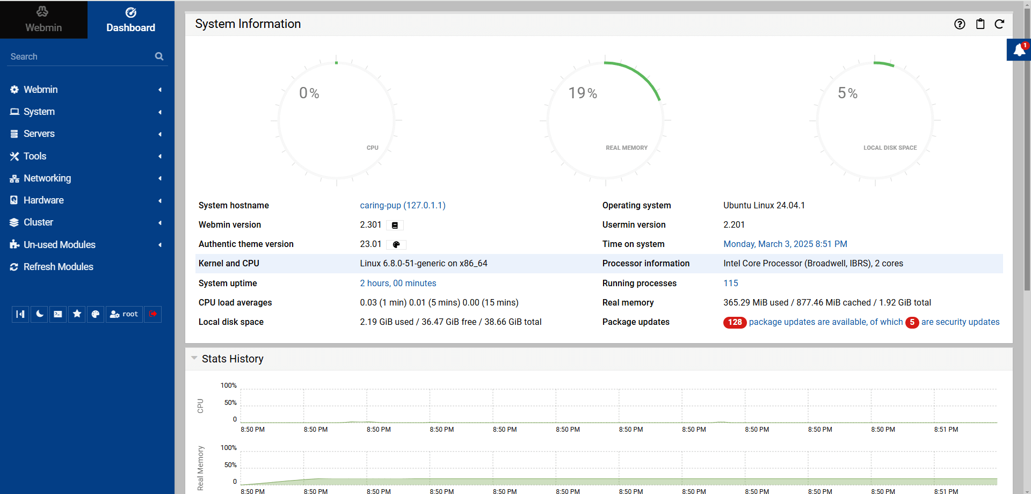Viewport: 1031px width, 494px height.
Task: Select the Dashboard tab
Action: click(x=130, y=20)
